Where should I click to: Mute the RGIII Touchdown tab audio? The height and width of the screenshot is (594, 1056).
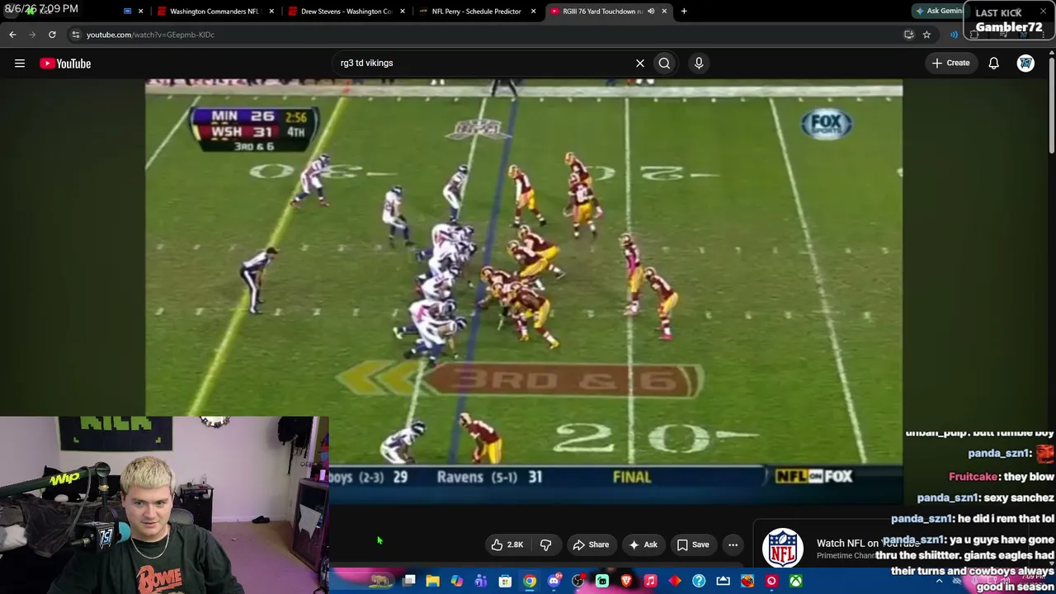point(651,12)
